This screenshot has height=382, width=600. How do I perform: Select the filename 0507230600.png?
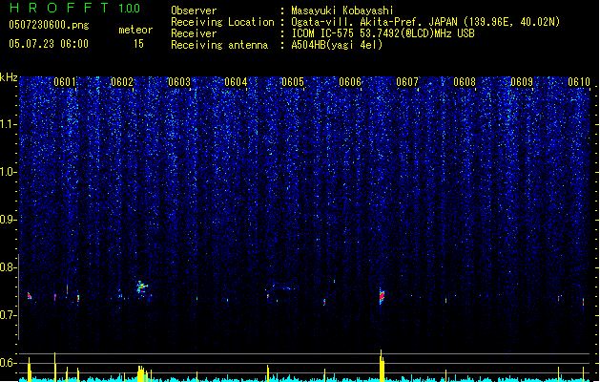click(49, 25)
